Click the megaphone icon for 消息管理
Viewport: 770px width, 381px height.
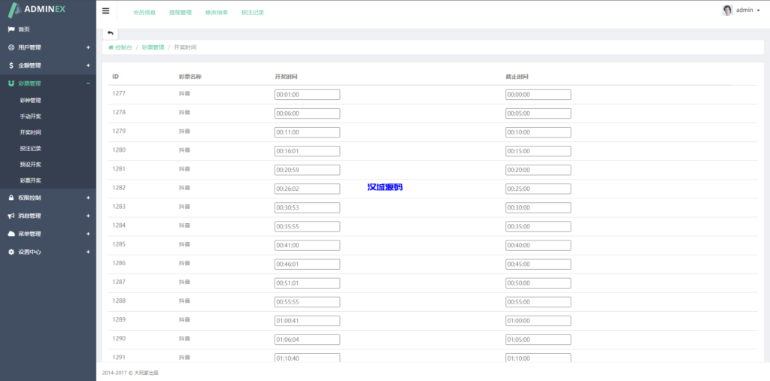pyautogui.click(x=11, y=216)
